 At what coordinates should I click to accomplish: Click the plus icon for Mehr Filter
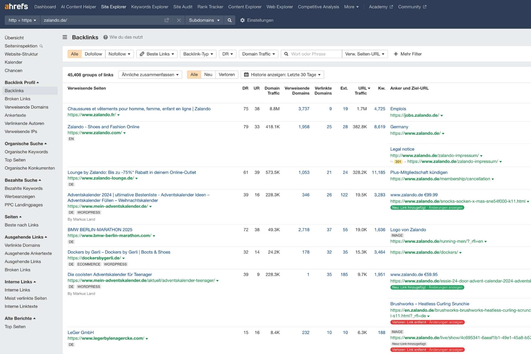pos(396,54)
